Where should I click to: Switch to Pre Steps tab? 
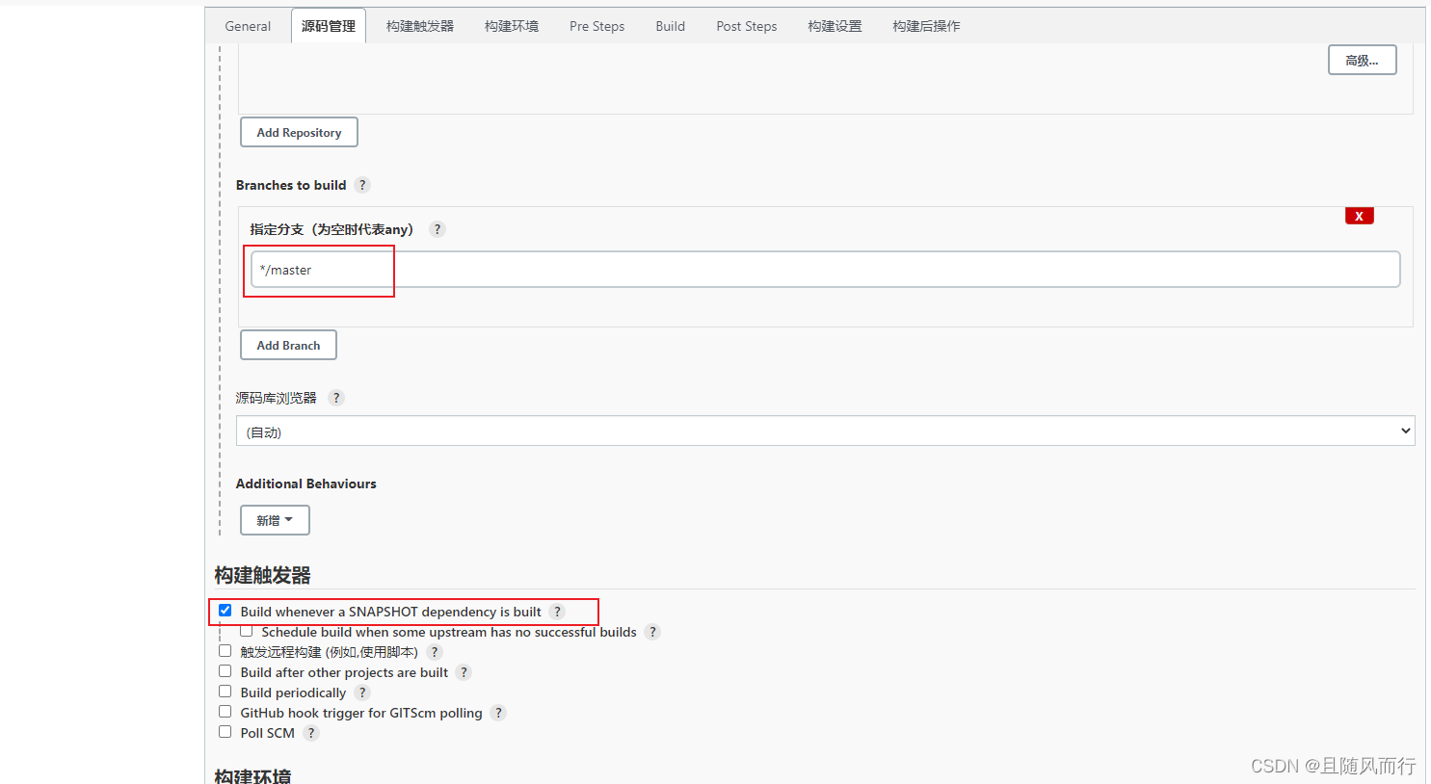coord(596,26)
